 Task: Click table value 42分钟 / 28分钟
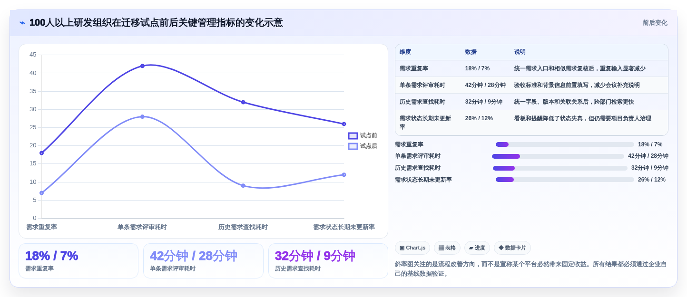485,85
